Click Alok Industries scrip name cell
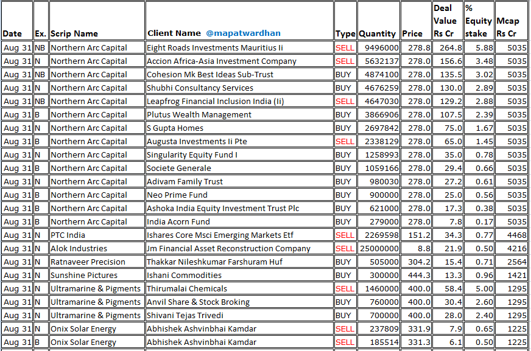This screenshot has height=351, width=531. [97, 249]
